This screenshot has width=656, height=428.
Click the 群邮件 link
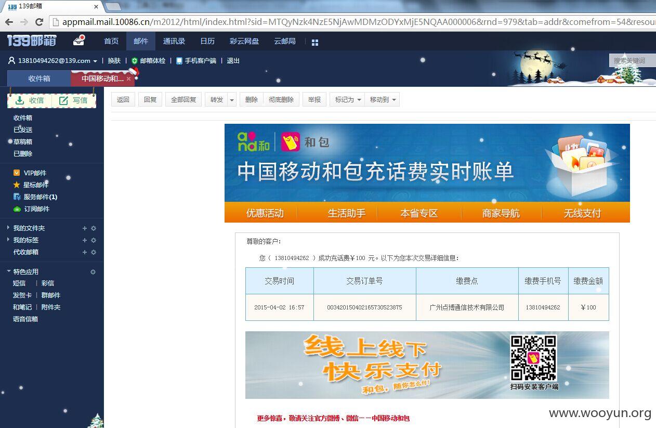(51, 295)
